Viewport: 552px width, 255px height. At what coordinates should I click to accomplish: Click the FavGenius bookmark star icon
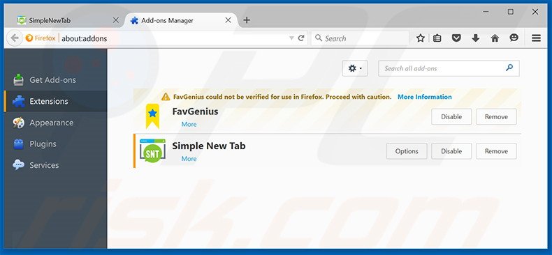(152, 116)
